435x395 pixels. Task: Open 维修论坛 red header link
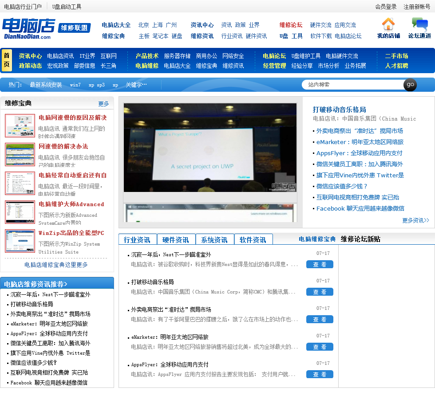coord(291,25)
